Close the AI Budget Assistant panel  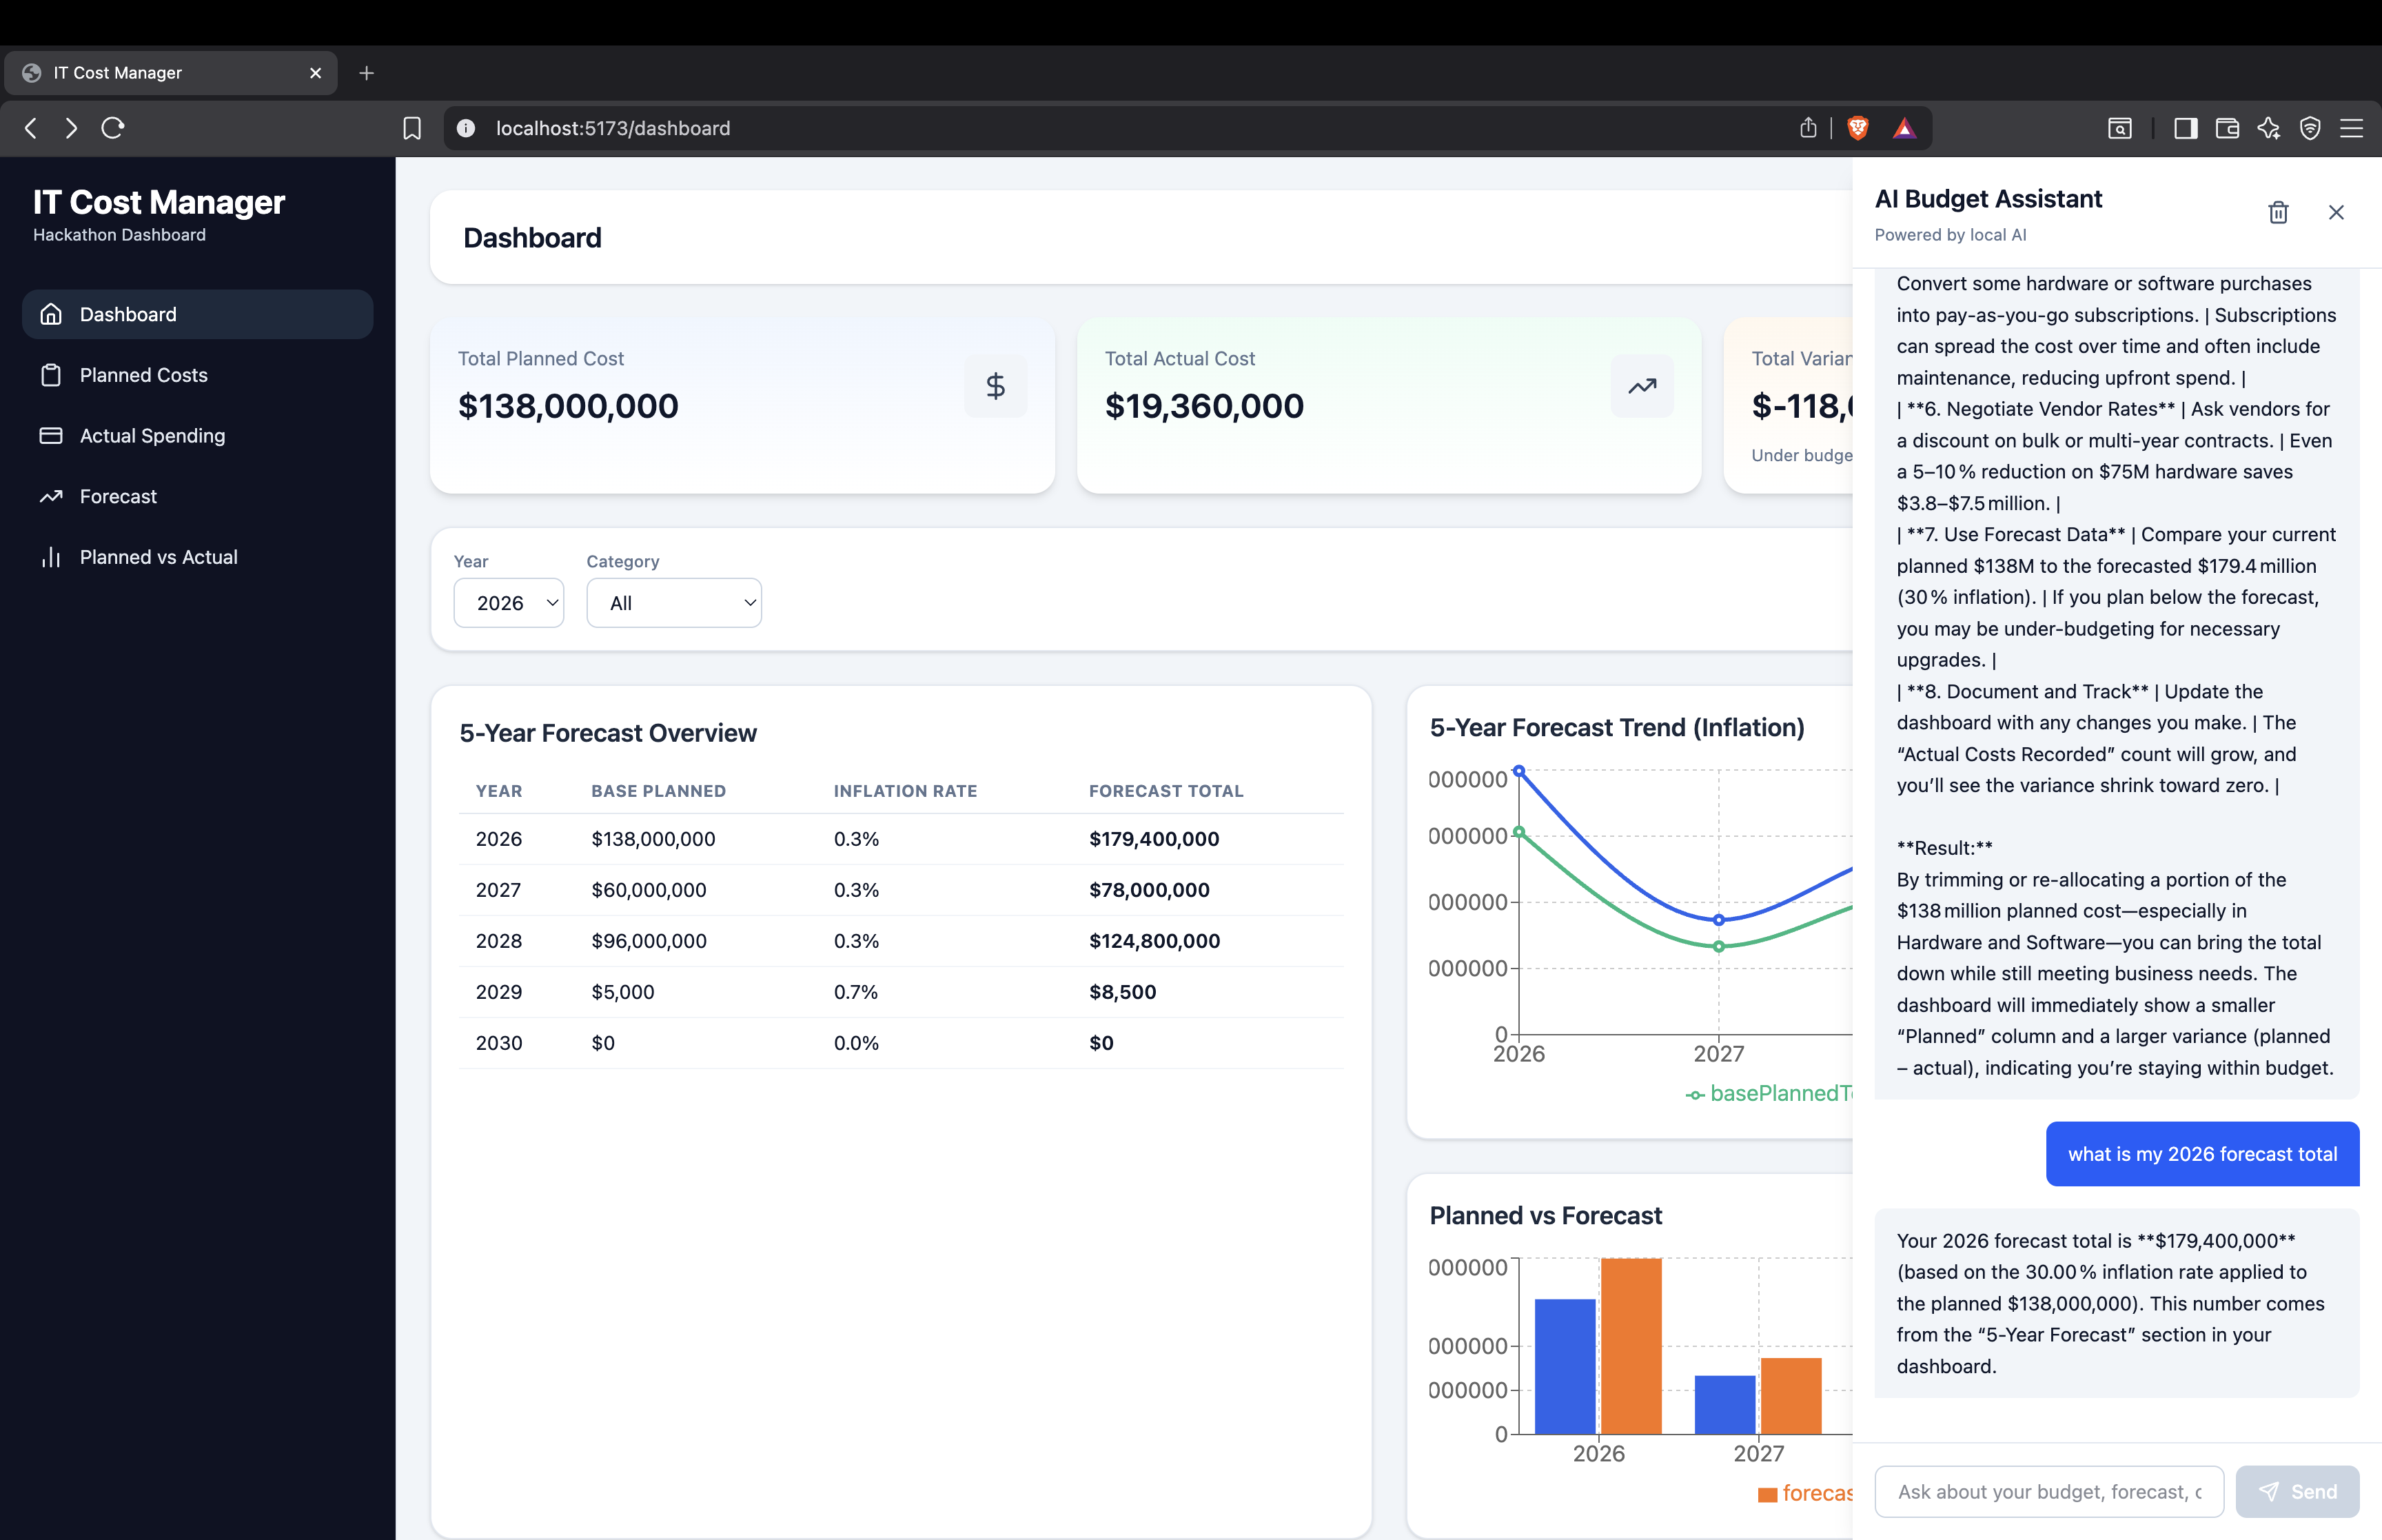[x=2335, y=213]
